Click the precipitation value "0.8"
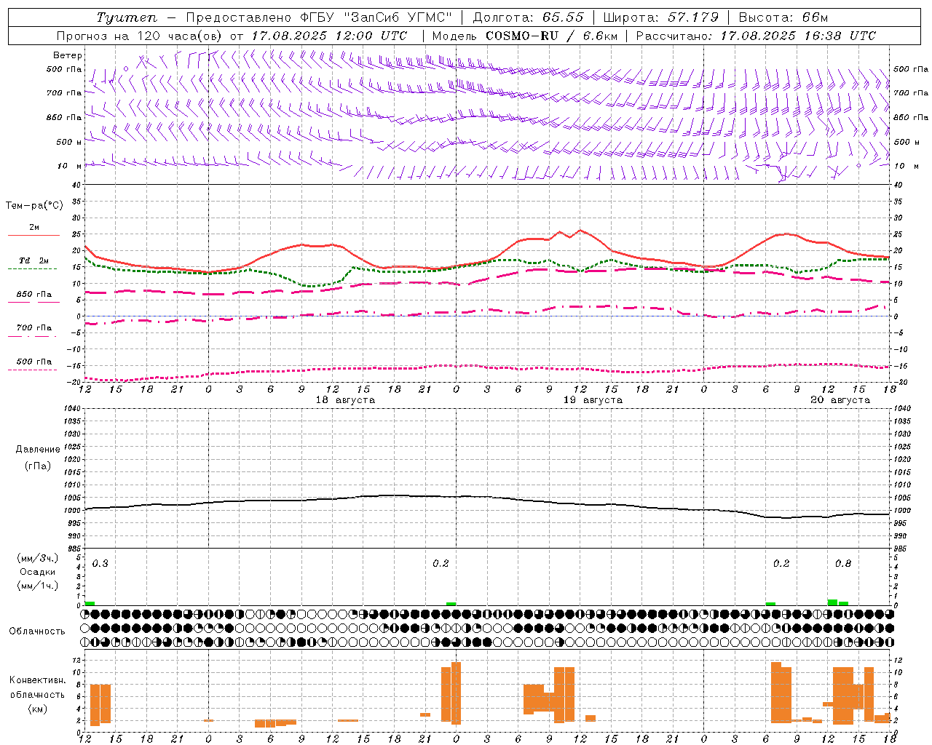 pyautogui.click(x=843, y=564)
